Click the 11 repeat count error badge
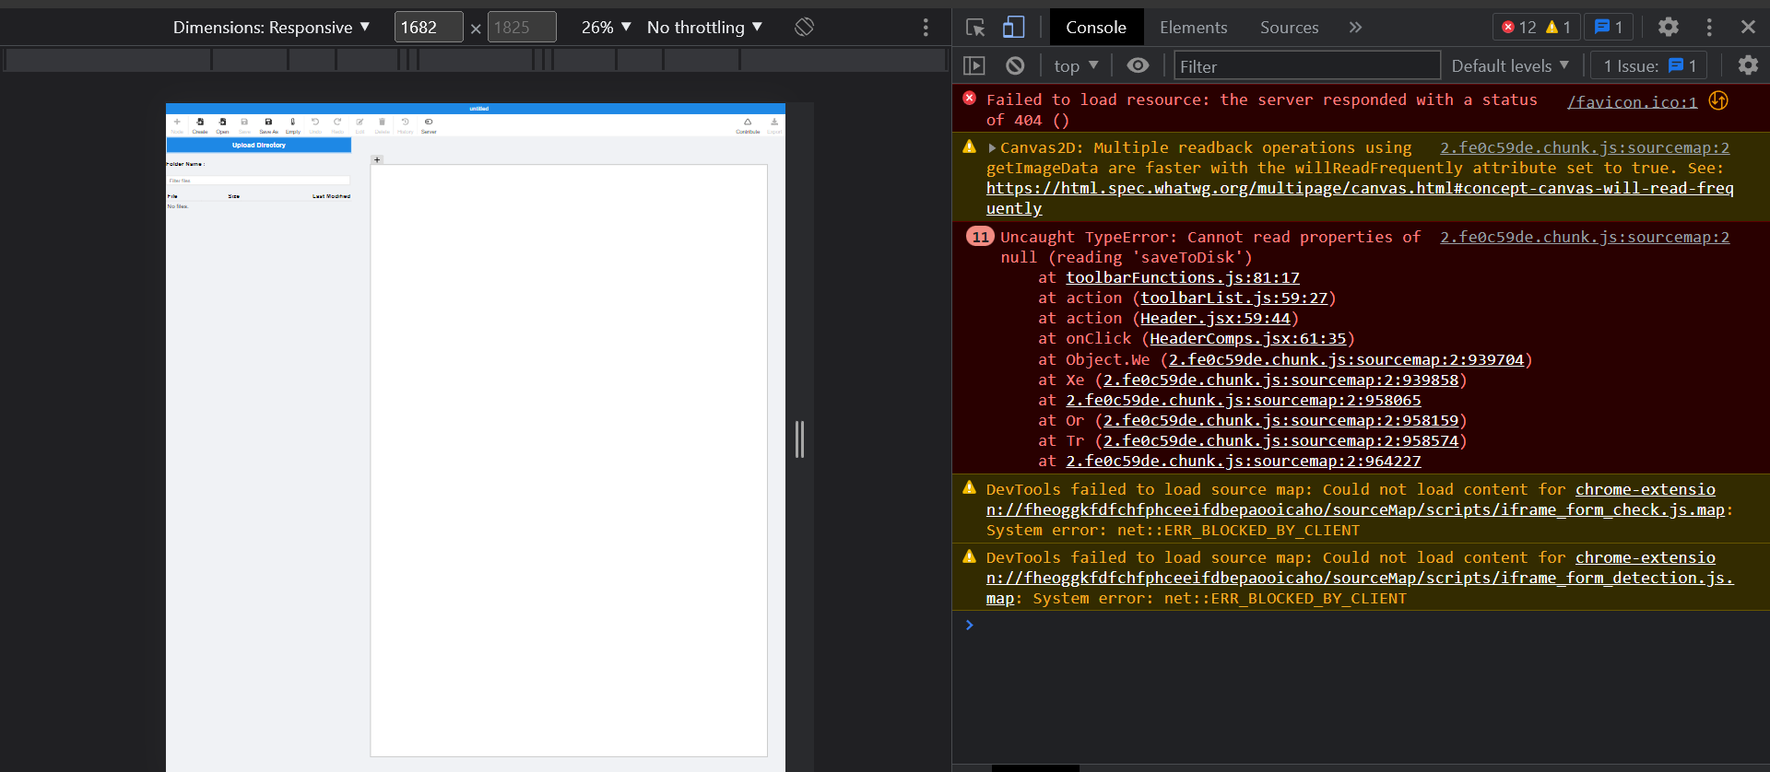The height and width of the screenshot is (772, 1770). pyautogui.click(x=980, y=237)
